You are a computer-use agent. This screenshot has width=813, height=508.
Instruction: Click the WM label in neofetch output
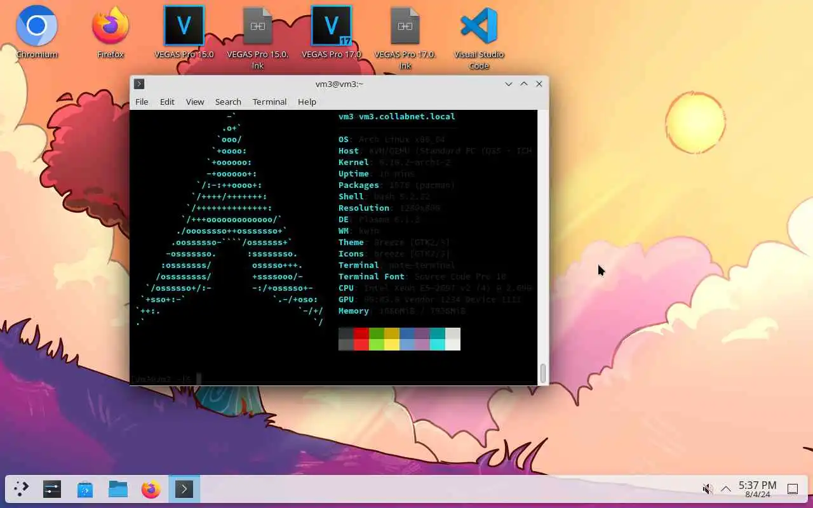click(x=344, y=231)
